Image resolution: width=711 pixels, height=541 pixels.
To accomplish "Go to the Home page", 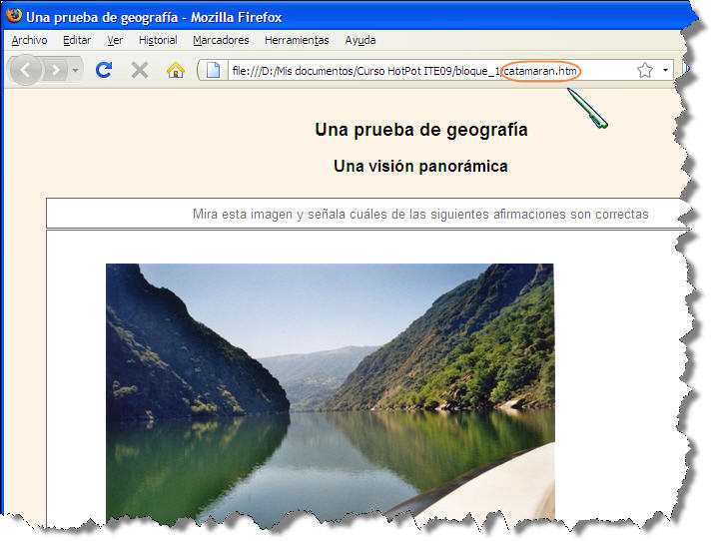I will tap(176, 70).
